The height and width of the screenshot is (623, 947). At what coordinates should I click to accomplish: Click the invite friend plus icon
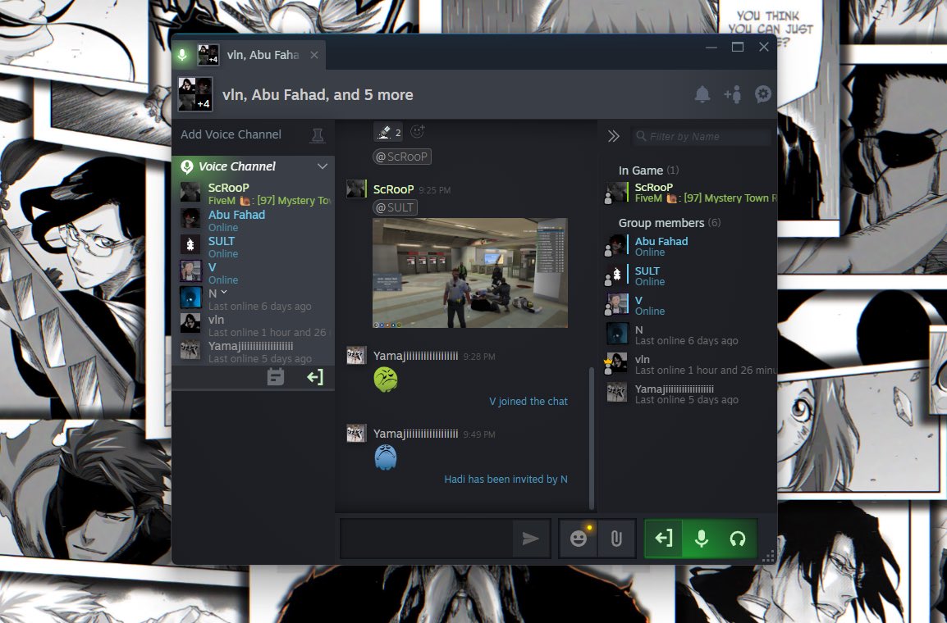[733, 95]
